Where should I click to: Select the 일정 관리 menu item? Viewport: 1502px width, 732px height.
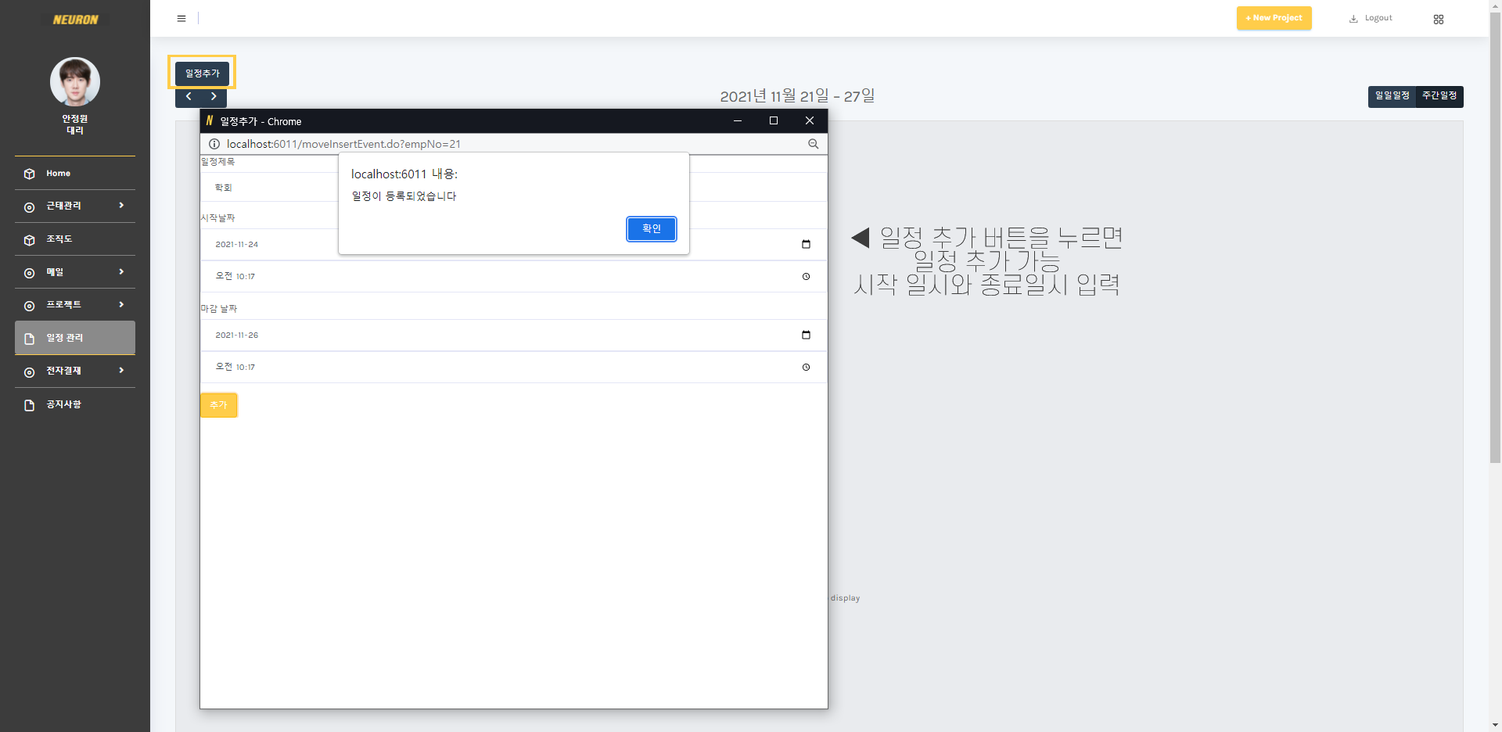[75, 338]
